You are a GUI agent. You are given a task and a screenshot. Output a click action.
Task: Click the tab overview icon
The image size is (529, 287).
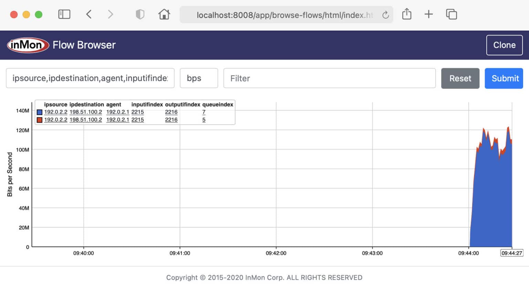point(451,14)
